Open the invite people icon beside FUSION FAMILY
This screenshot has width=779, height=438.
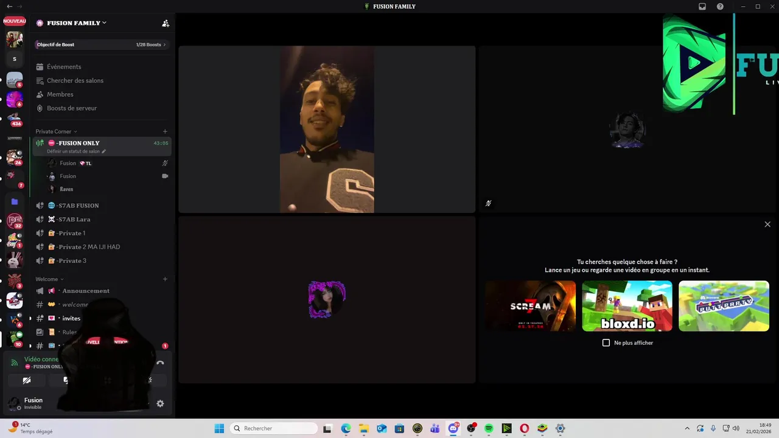point(166,23)
